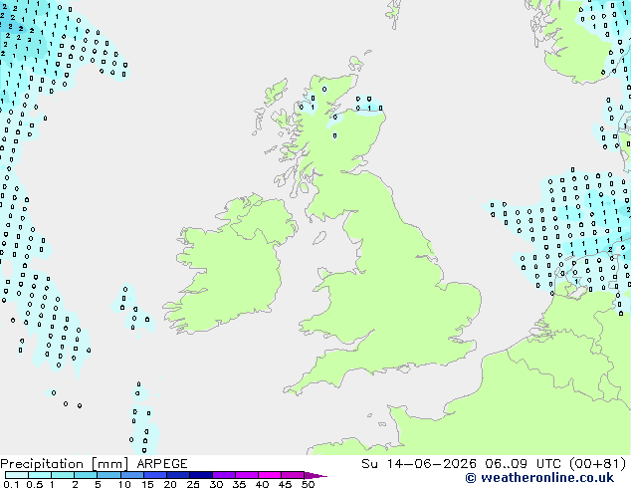631x488 pixels.
Task: Click the '0.1' legend scale value
Action: click(11, 484)
